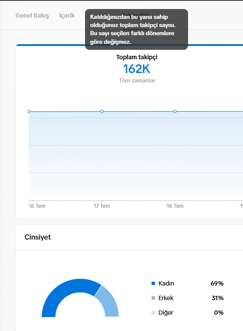
Task: Click the 16 Tem data point on chart
Action: click(29, 112)
